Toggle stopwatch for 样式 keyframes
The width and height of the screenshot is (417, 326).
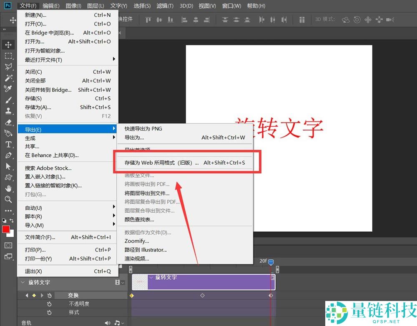click(49, 312)
